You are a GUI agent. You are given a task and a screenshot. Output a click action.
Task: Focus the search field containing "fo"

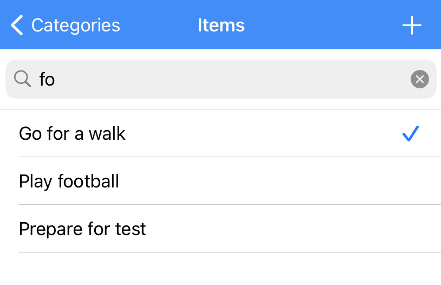[221, 79]
